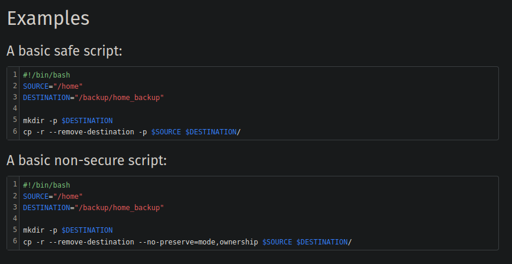Click the mkdir command in the safe script
The width and height of the screenshot is (512, 264).
pyautogui.click(x=34, y=120)
